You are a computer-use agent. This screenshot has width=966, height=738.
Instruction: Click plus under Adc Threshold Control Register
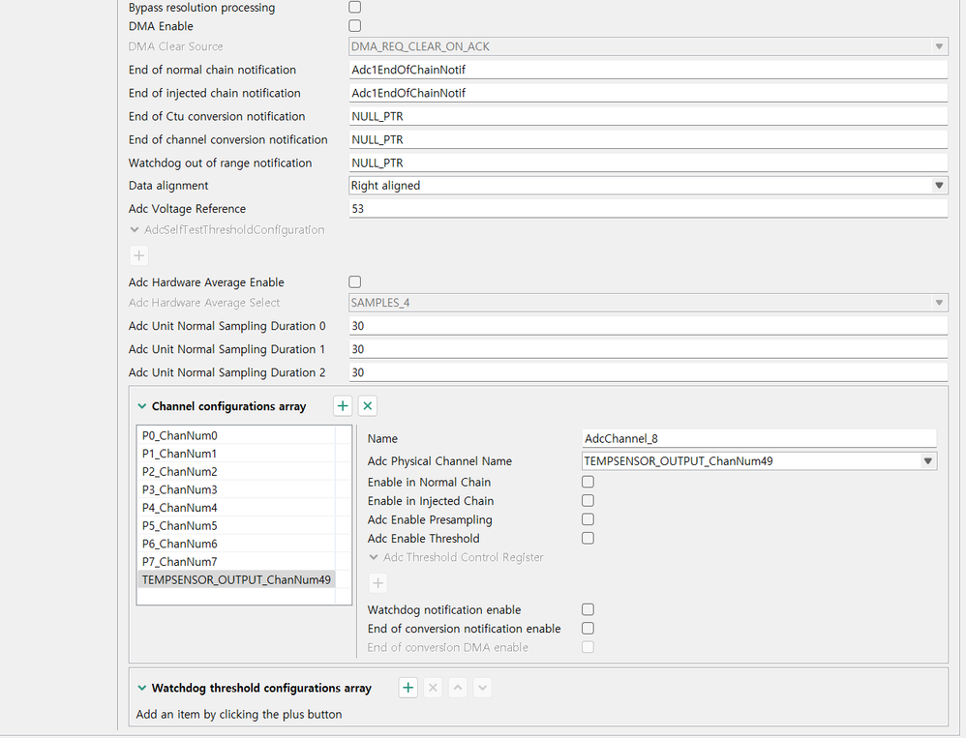point(378,582)
